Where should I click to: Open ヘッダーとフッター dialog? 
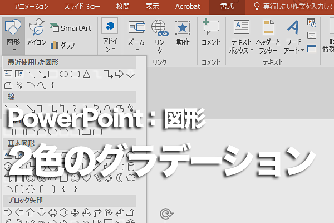[268, 36]
